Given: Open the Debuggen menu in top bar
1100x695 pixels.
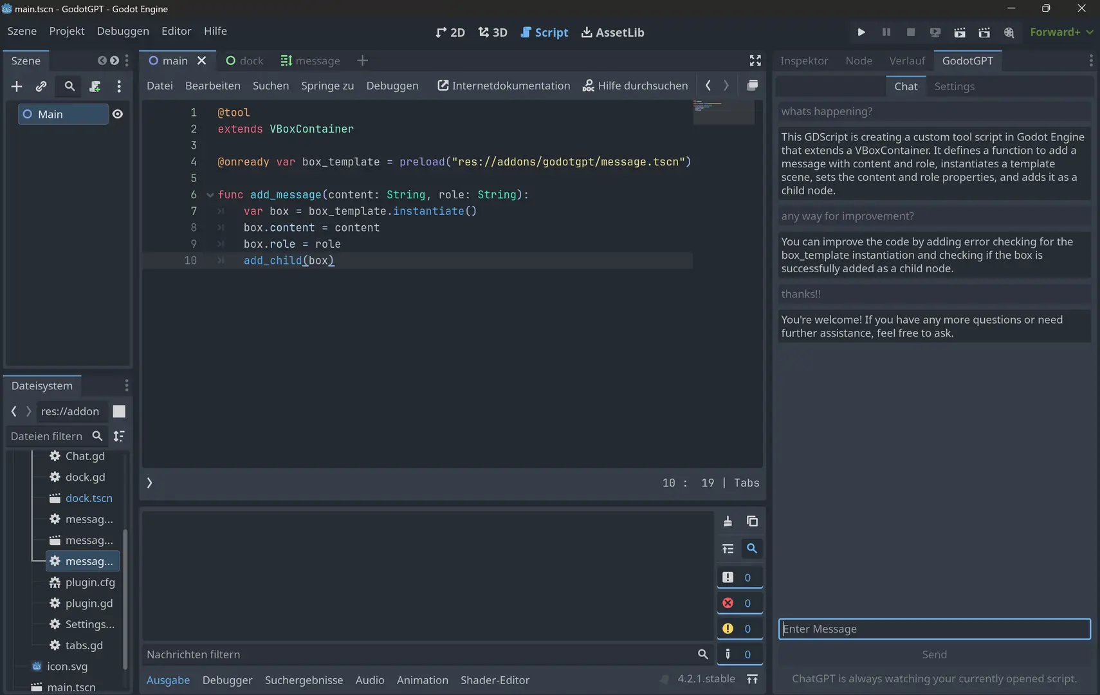Looking at the screenshot, I should click(x=123, y=31).
